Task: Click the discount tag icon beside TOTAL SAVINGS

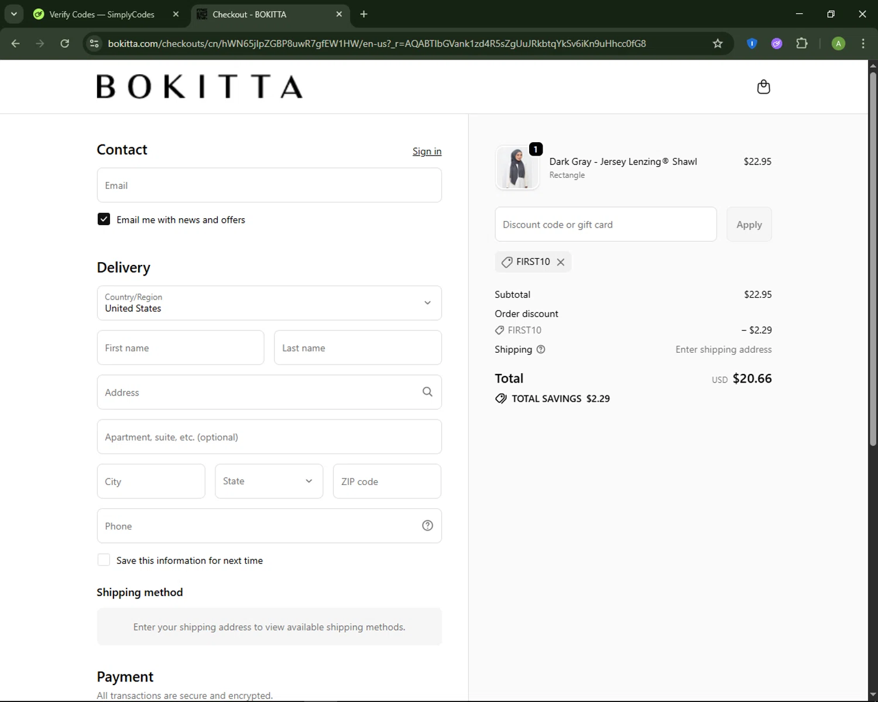Action: [501, 398]
